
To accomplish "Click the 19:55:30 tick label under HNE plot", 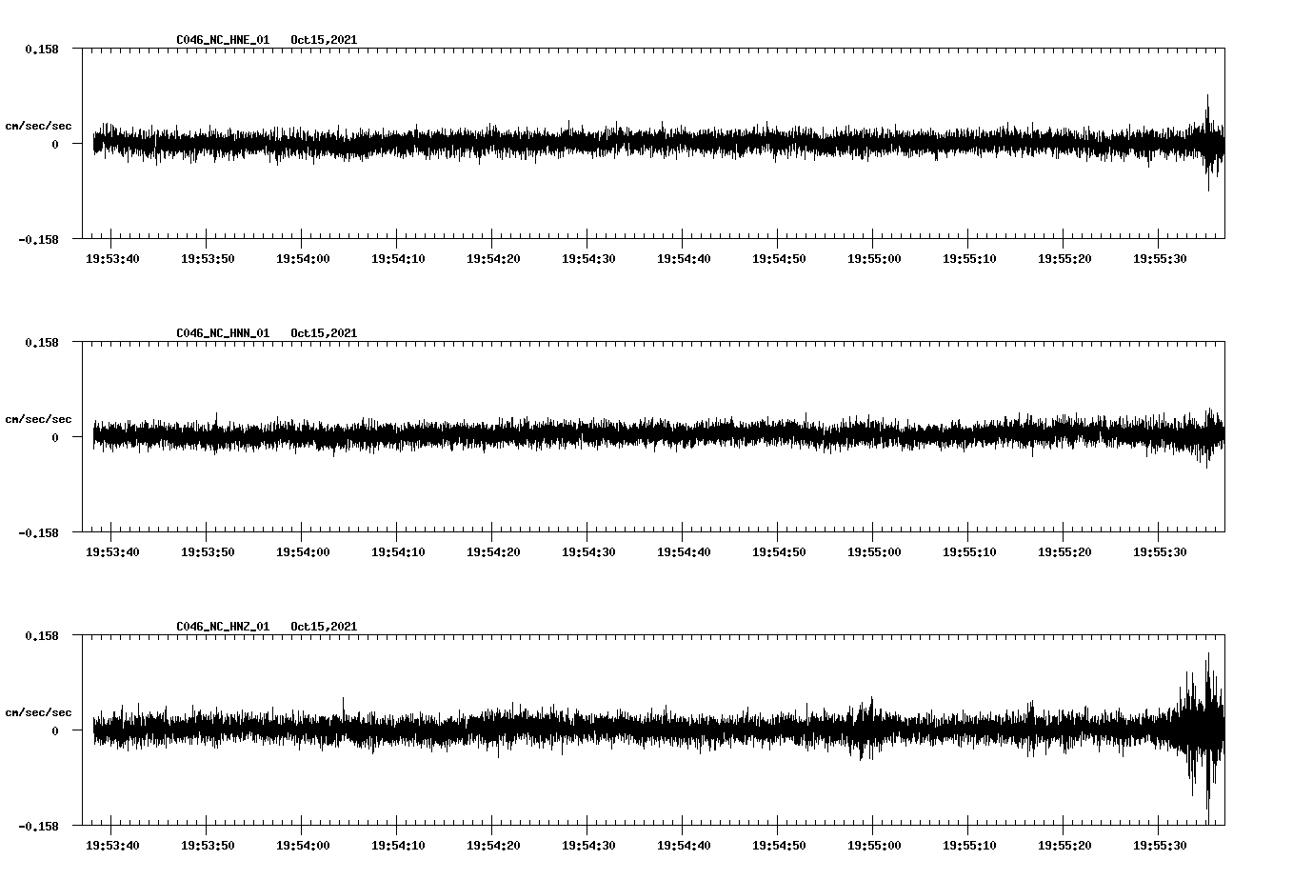I will click(1160, 259).
